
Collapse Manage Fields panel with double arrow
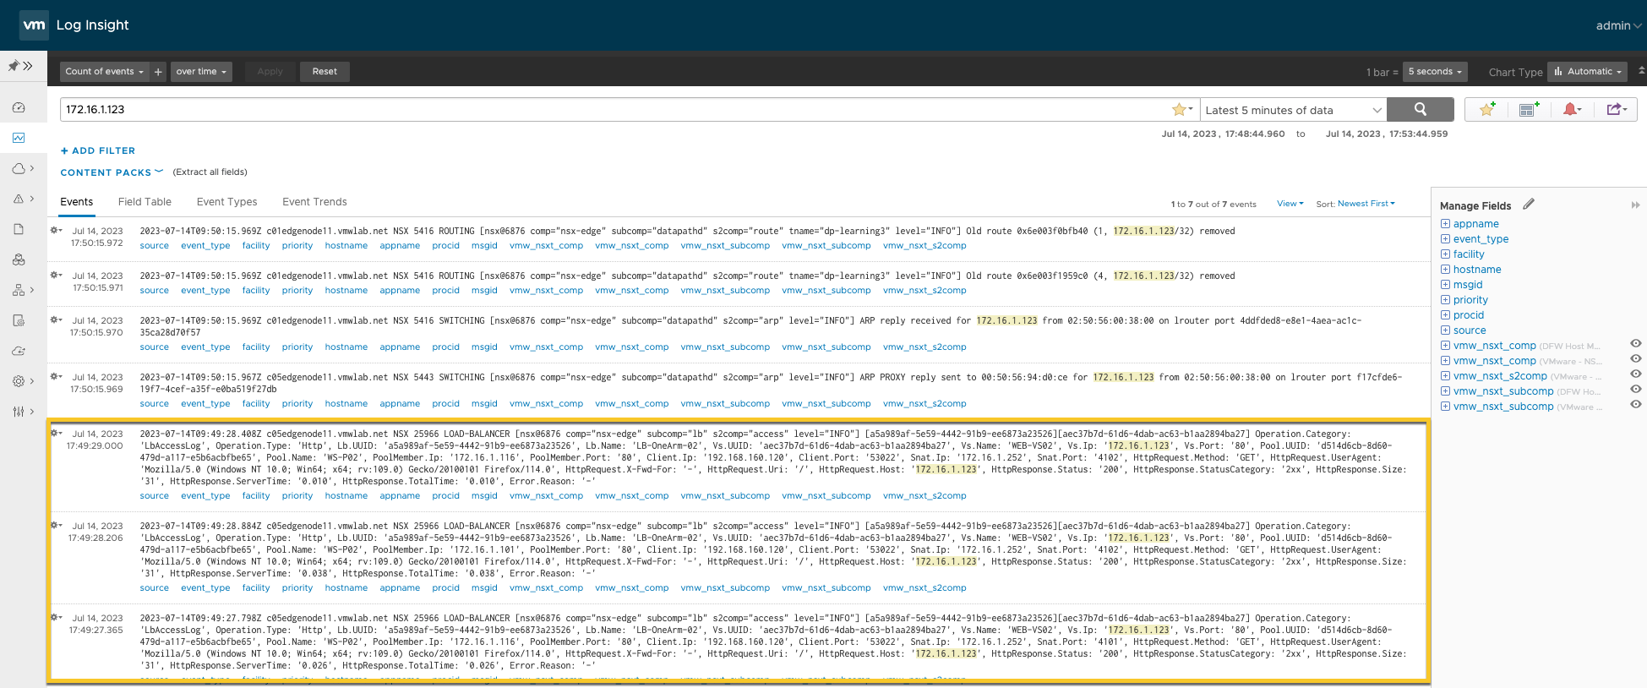click(x=1635, y=205)
